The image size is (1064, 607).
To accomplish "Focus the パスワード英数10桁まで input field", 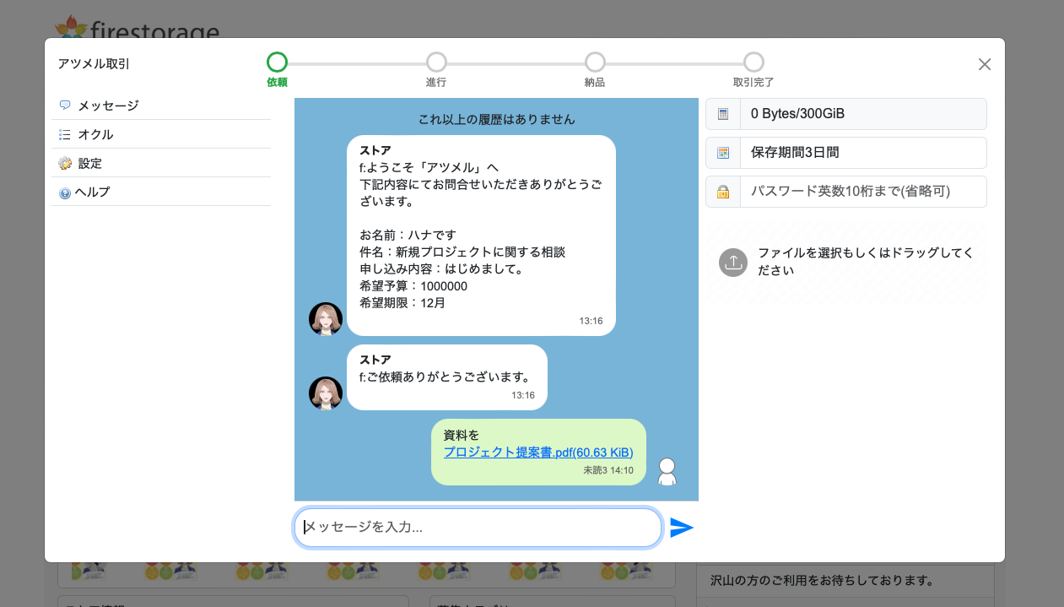I will [x=863, y=192].
